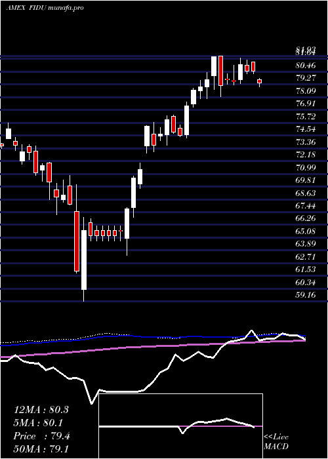Screen dimensions: 328x459
Task: Click the 65.08 price level label
Action: pyautogui.click(x=306, y=231)
